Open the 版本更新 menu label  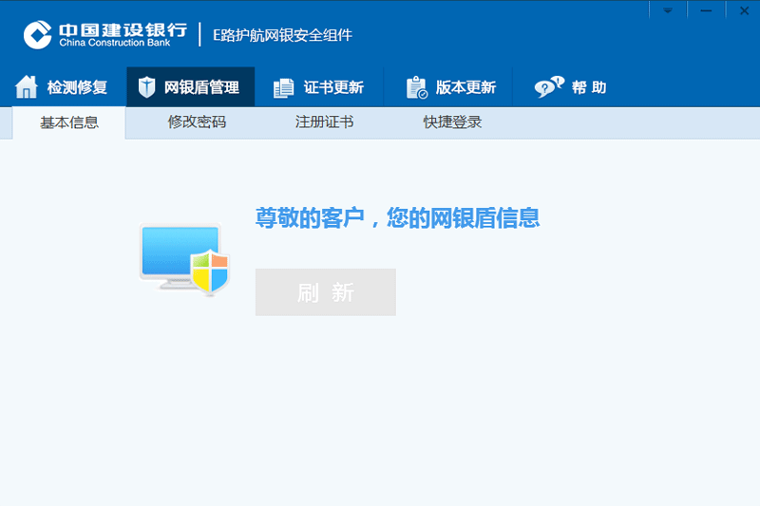[x=465, y=87]
